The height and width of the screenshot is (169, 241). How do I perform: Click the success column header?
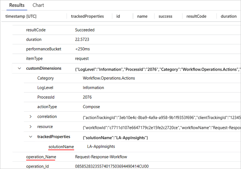click(x=165, y=16)
